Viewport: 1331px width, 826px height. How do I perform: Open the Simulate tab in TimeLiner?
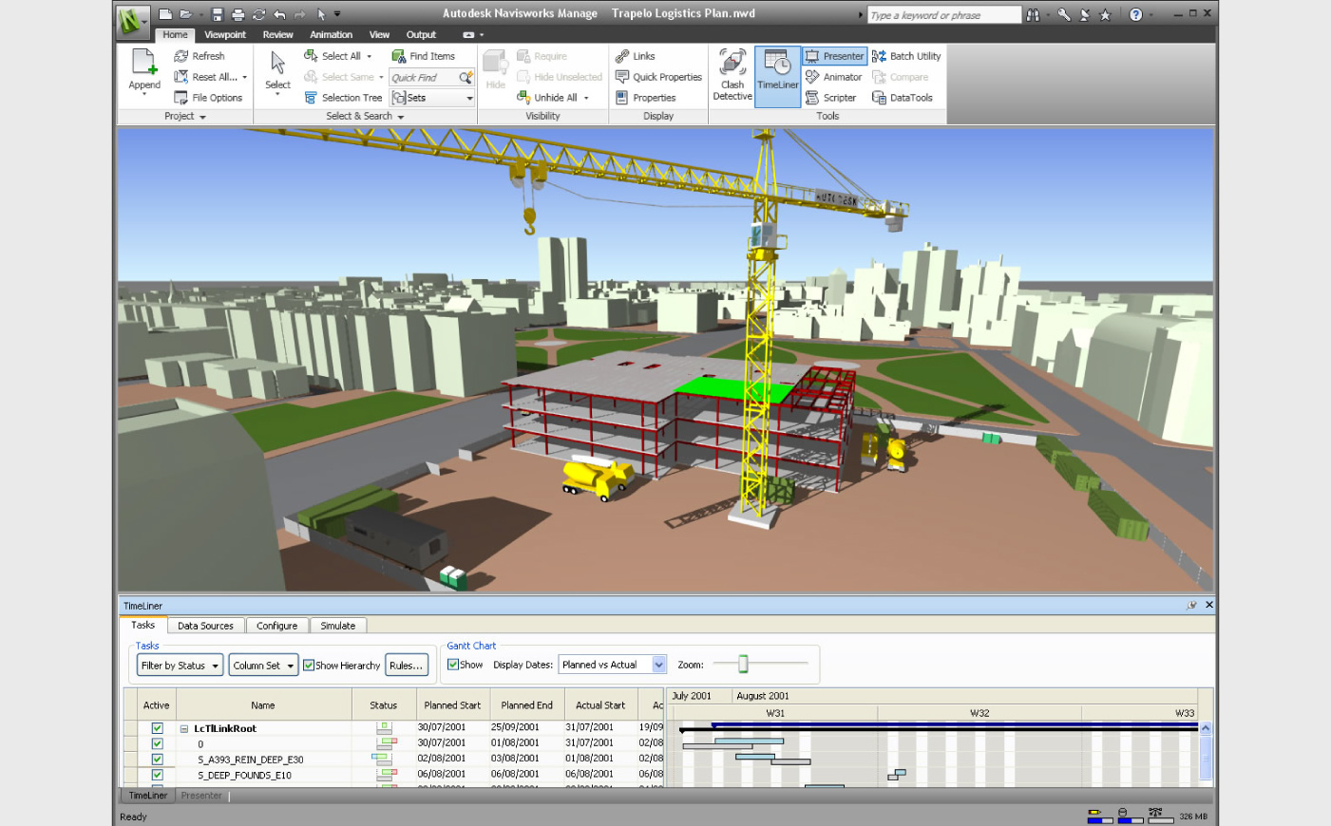[x=337, y=626]
